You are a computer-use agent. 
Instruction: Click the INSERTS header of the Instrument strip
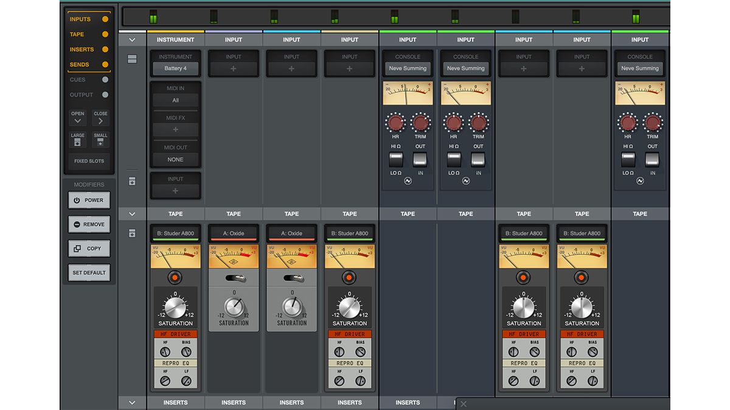pyautogui.click(x=175, y=402)
